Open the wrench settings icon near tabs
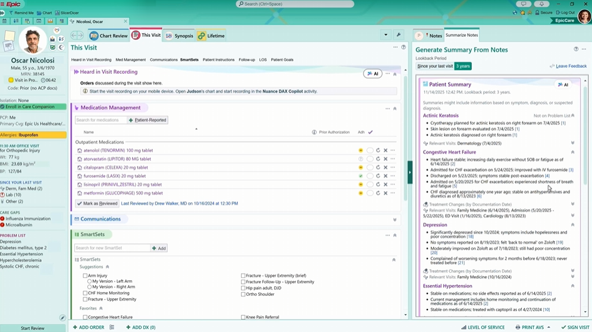The width and height of the screenshot is (592, 332). pyautogui.click(x=399, y=35)
